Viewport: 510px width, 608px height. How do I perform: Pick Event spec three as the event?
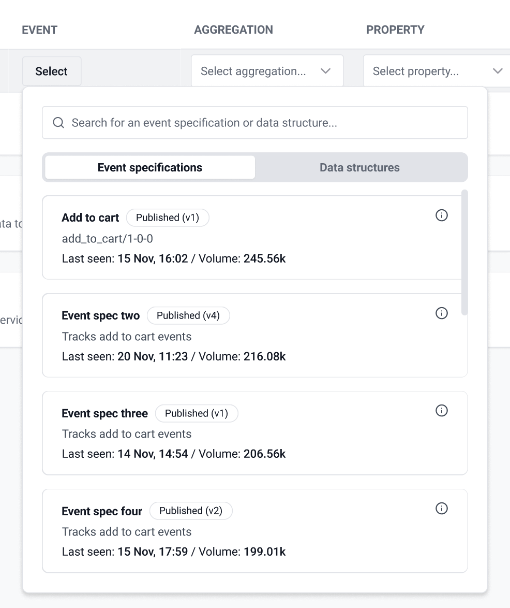tap(233, 433)
